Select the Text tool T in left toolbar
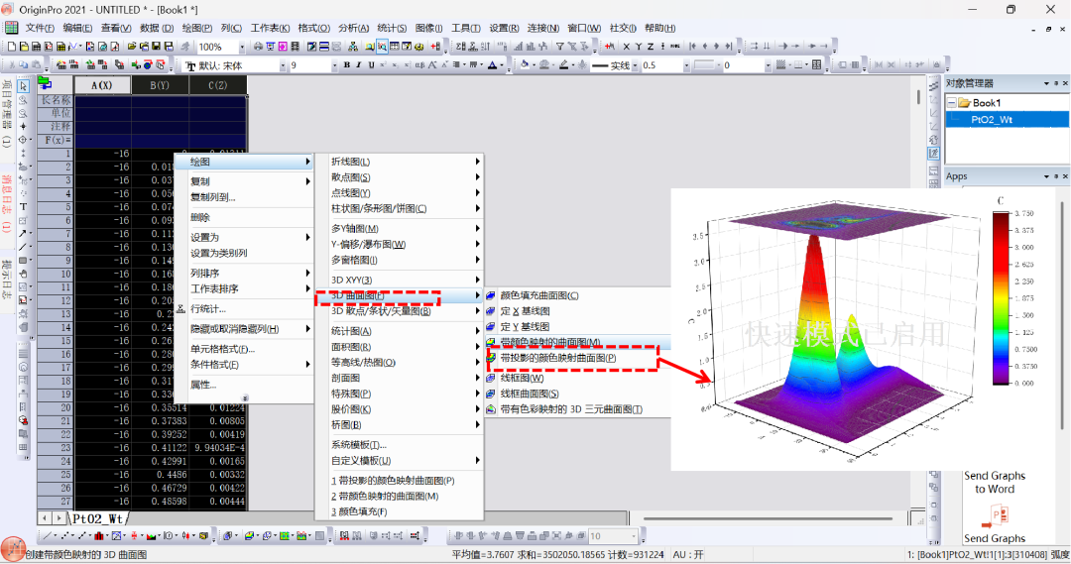This screenshot has height=564, width=1071. coord(23,206)
